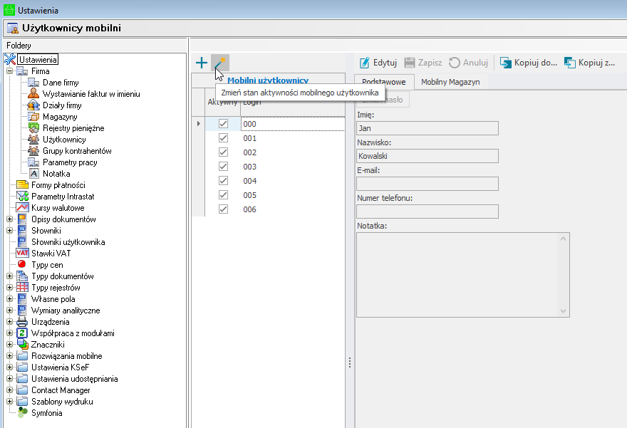Viewport: 627px width, 428px height.
Task: Click the Edytuj pencil button
Action: tap(378, 63)
